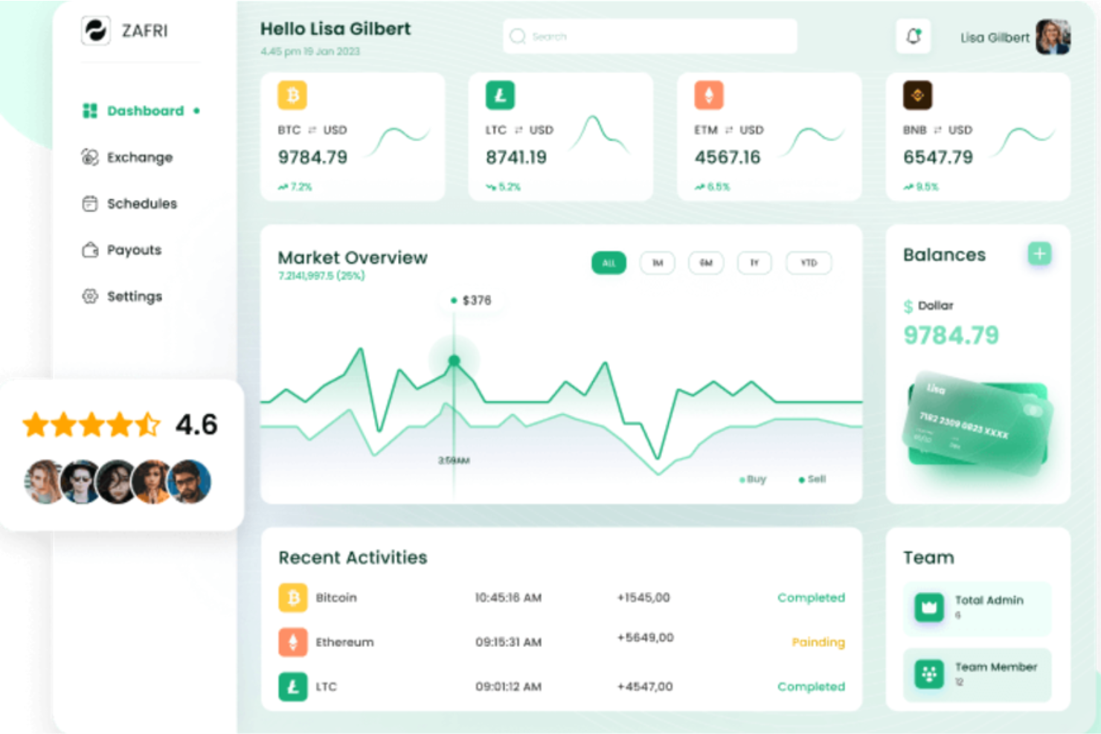The width and height of the screenshot is (1101, 734).
Task: Select the Payouts sidebar icon
Action: pyautogui.click(x=90, y=250)
